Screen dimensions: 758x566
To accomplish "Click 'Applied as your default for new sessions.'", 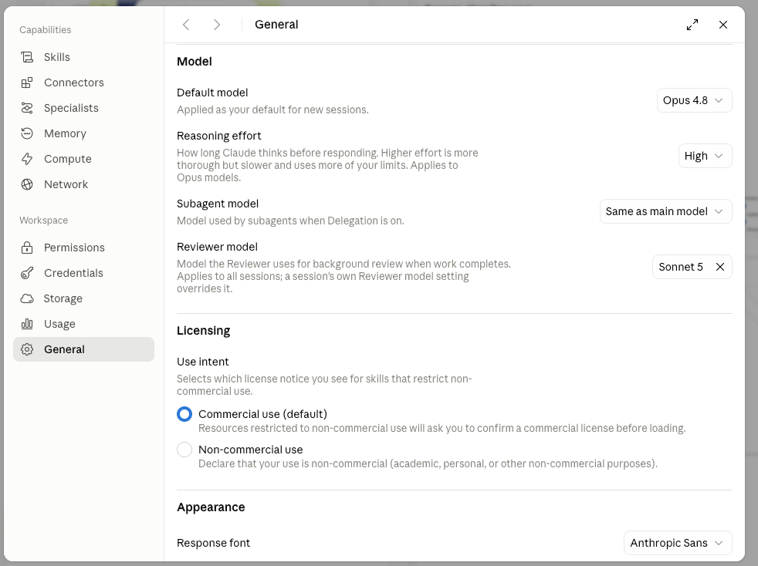I will point(272,110).
